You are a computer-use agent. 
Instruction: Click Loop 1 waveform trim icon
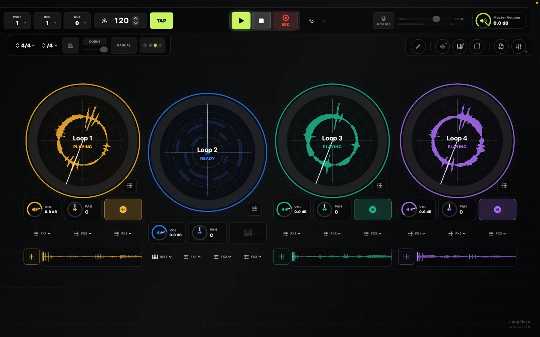pos(32,257)
